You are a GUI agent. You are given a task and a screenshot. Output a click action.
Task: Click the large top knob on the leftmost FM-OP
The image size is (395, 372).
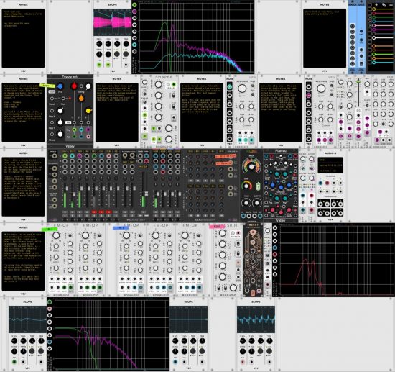point(56,235)
